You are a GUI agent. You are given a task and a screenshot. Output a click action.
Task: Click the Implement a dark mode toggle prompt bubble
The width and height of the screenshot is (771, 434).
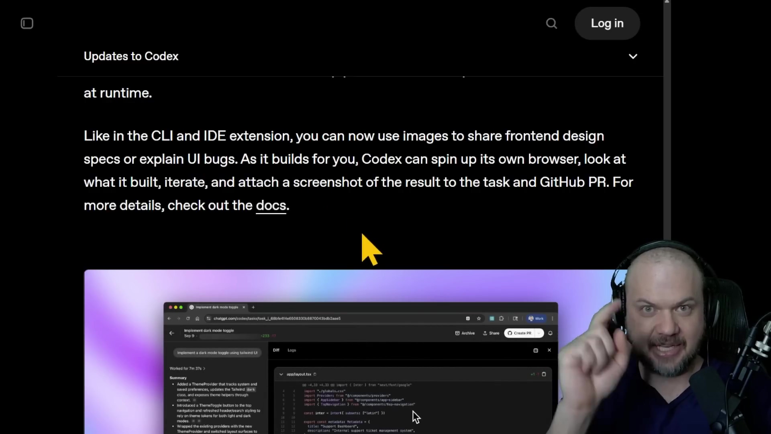click(x=217, y=352)
